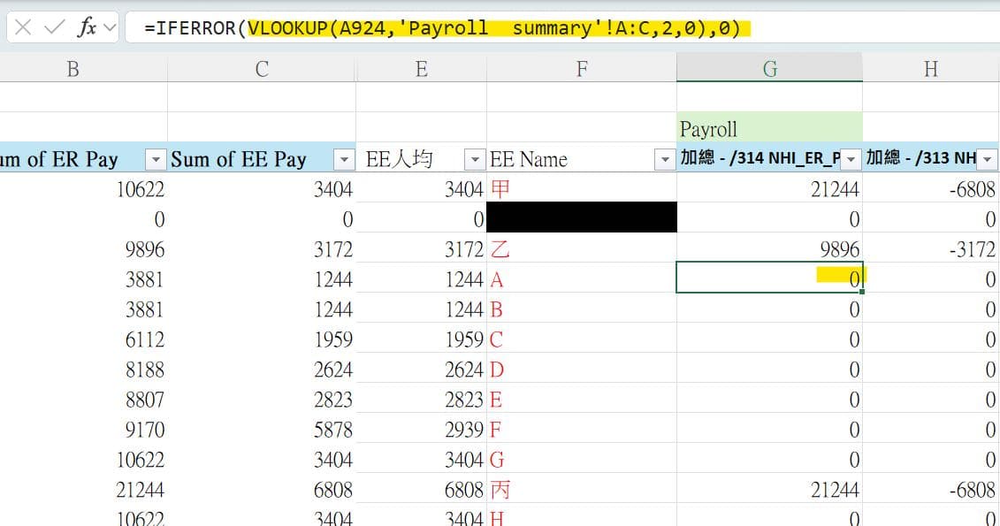Select the EE Name cell 乙
The height and width of the screenshot is (526, 1000).
click(582, 248)
